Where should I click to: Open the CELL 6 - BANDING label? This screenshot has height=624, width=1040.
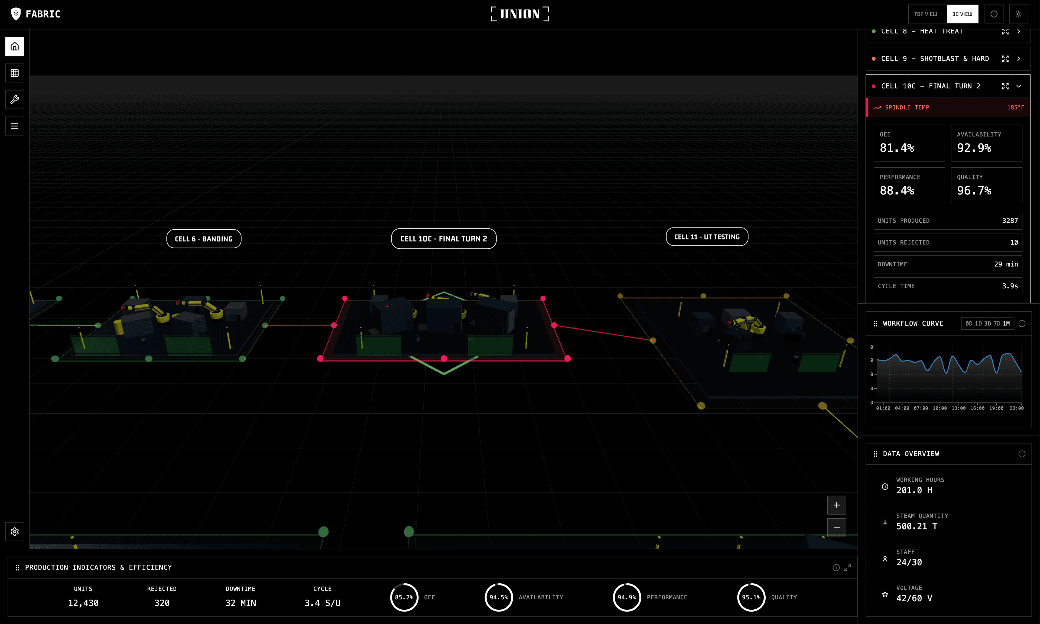coord(204,238)
